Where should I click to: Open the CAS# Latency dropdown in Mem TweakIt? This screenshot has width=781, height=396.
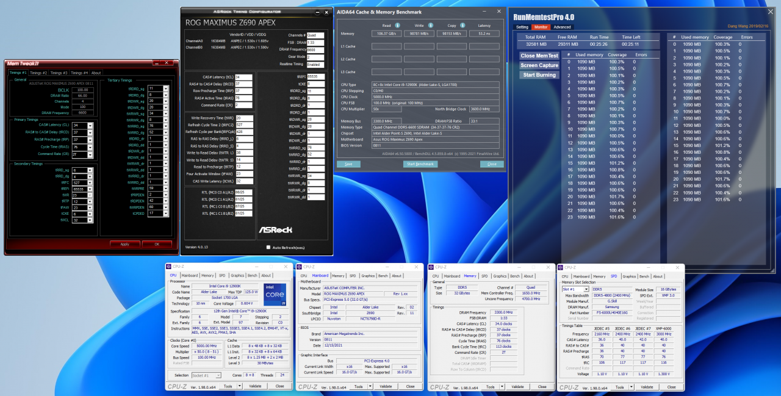[91, 125]
